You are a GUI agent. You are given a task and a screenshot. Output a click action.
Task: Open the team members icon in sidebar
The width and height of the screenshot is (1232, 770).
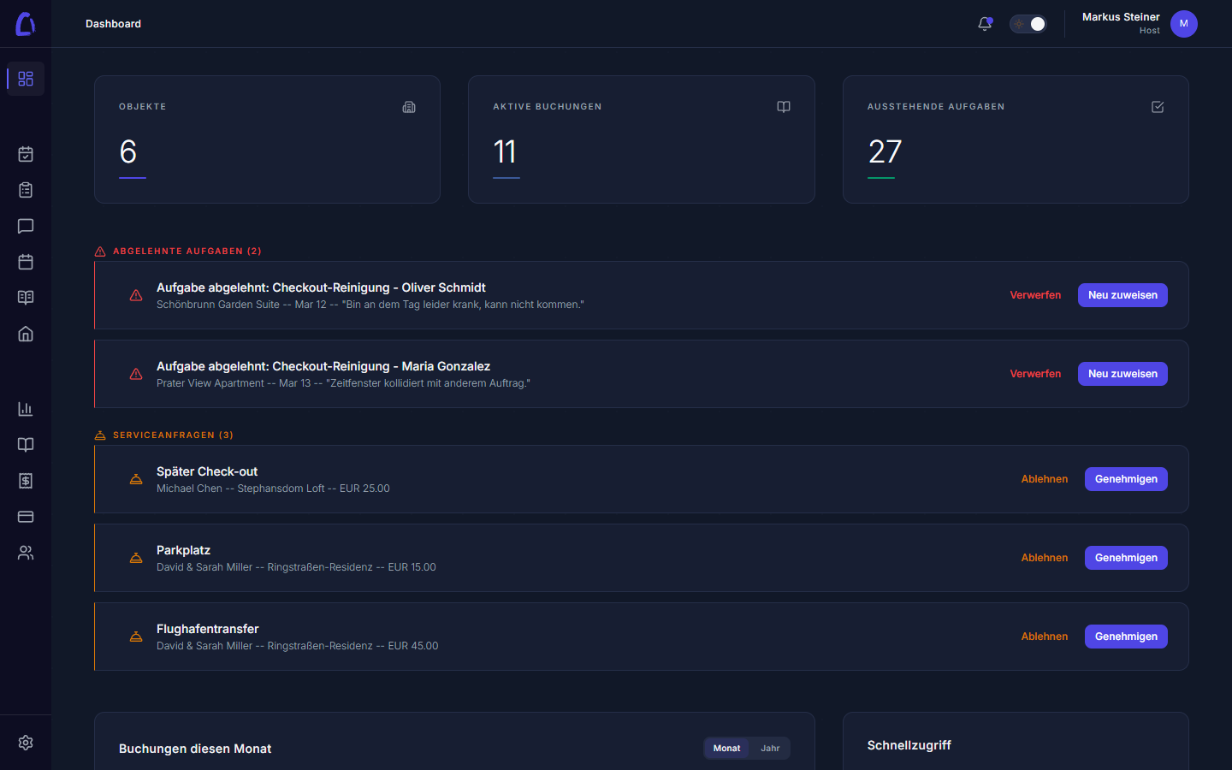tap(25, 553)
